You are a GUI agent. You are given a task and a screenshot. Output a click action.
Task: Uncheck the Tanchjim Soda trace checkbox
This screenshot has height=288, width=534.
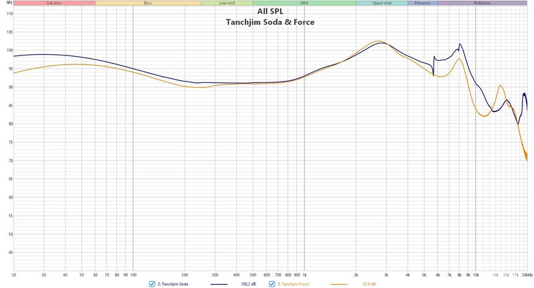[152, 284]
